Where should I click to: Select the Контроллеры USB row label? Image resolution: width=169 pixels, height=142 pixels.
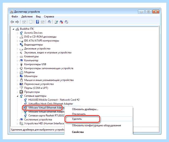(35, 64)
